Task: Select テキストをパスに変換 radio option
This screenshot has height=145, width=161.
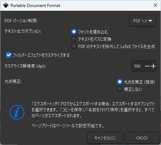Action: pos(74,39)
